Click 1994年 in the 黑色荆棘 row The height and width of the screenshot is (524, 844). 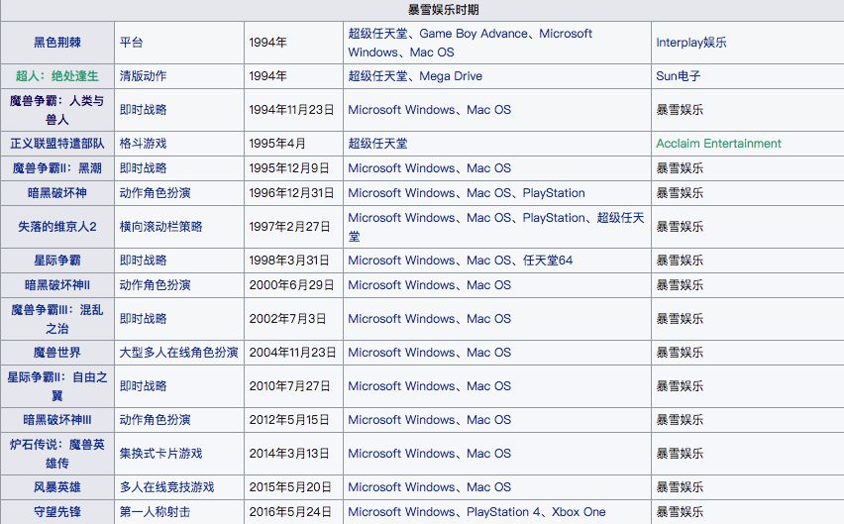point(268,43)
